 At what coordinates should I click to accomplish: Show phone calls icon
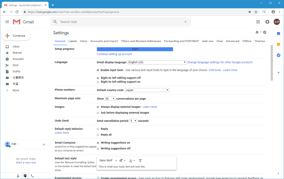coord(32,176)
